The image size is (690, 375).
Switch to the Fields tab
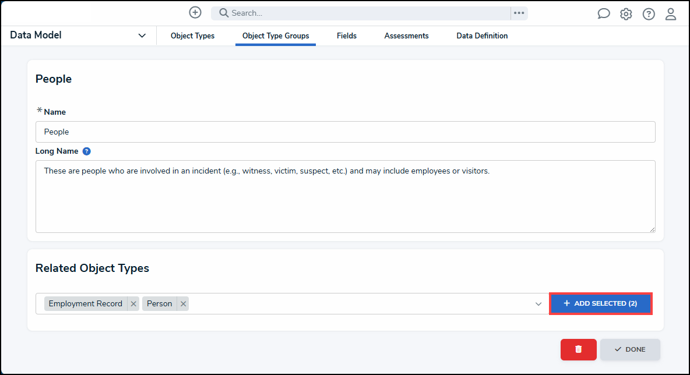point(346,36)
